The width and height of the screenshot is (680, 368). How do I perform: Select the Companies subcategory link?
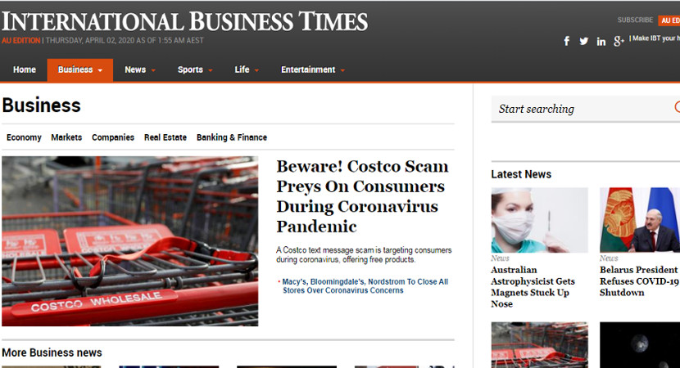tap(113, 137)
